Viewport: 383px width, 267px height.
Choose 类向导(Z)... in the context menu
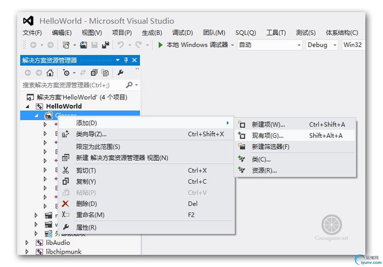pos(146,134)
